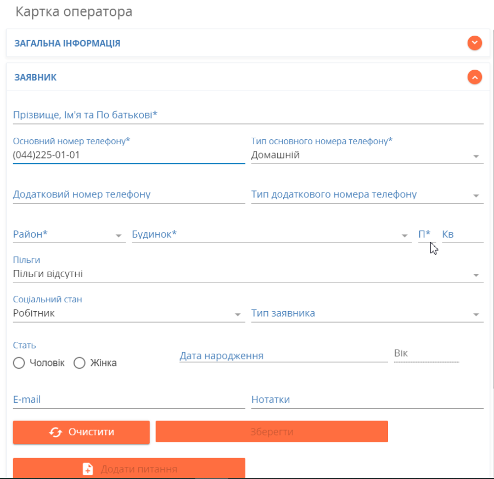Open Тип додаткового номера телефону dropdown

click(x=476, y=196)
